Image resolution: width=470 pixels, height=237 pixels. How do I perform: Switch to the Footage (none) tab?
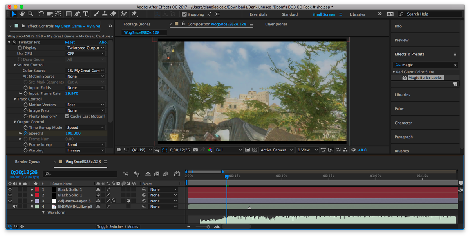(137, 24)
